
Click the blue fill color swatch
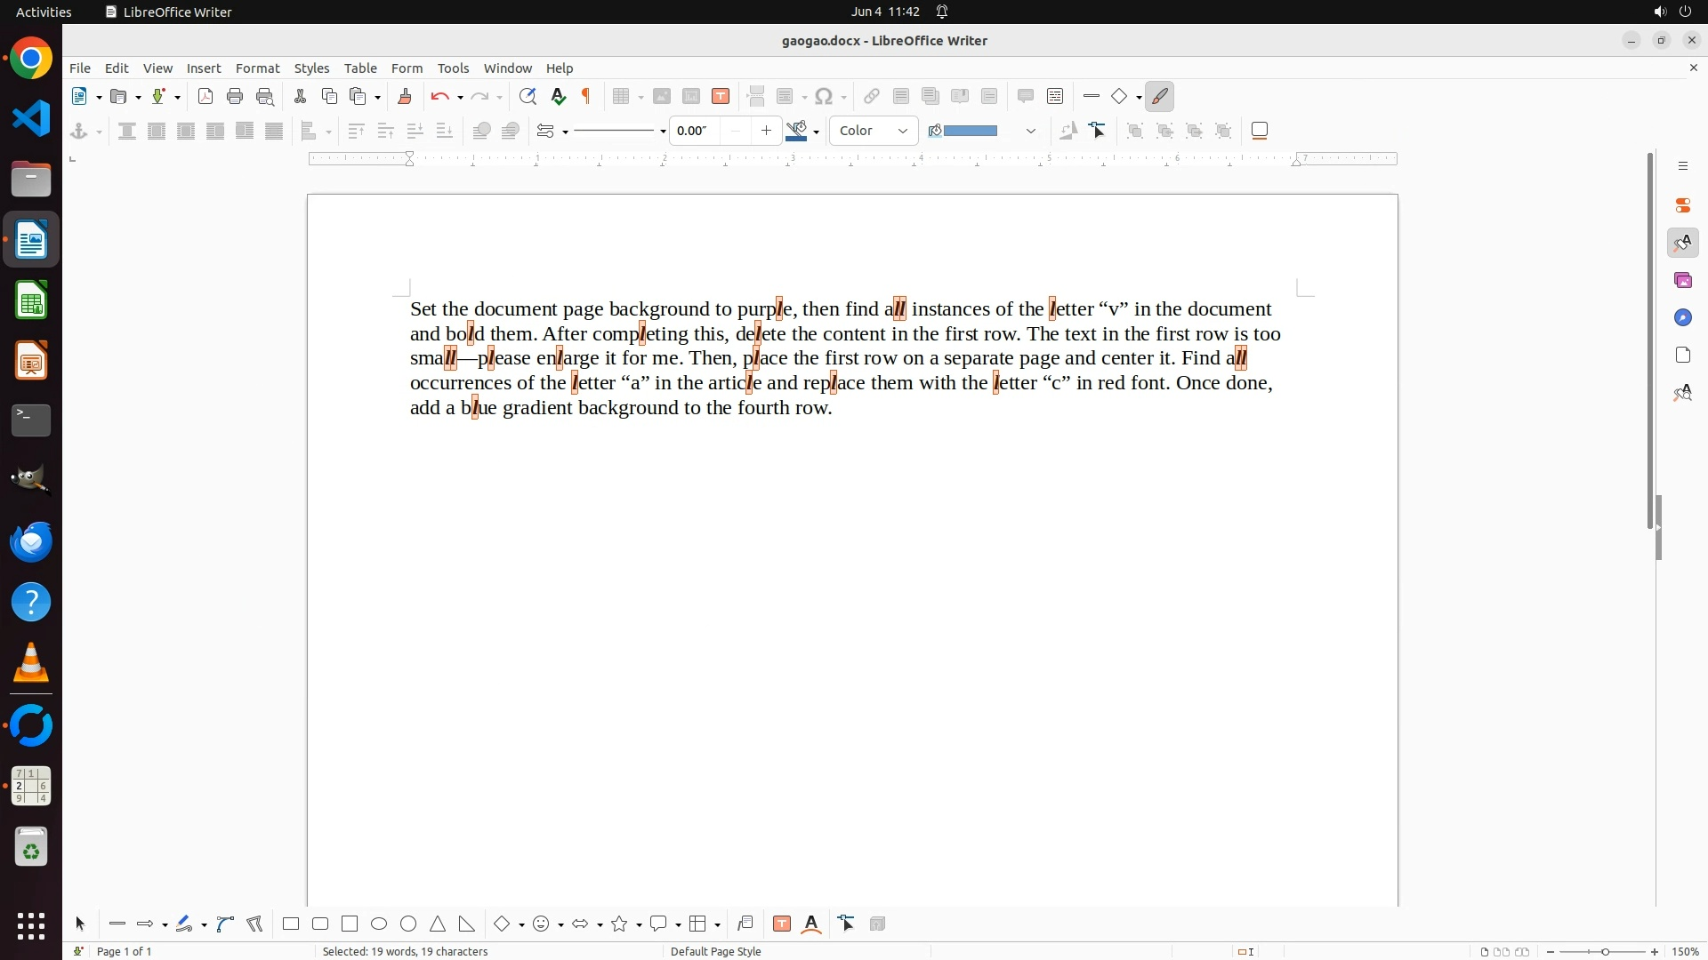(x=970, y=131)
